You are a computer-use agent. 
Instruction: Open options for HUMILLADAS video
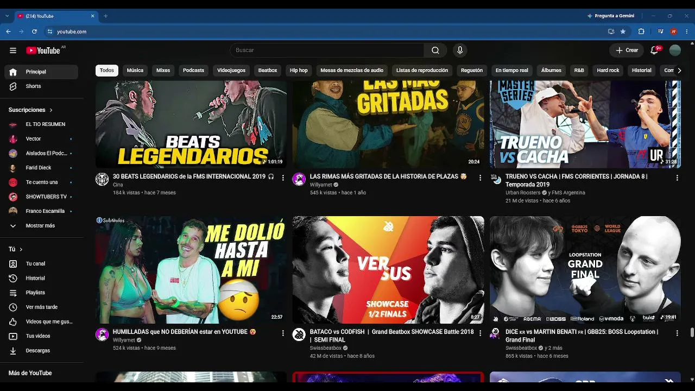(283, 333)
